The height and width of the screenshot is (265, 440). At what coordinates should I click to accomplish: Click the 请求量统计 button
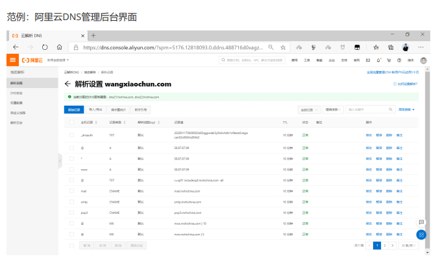coord(118,109)
